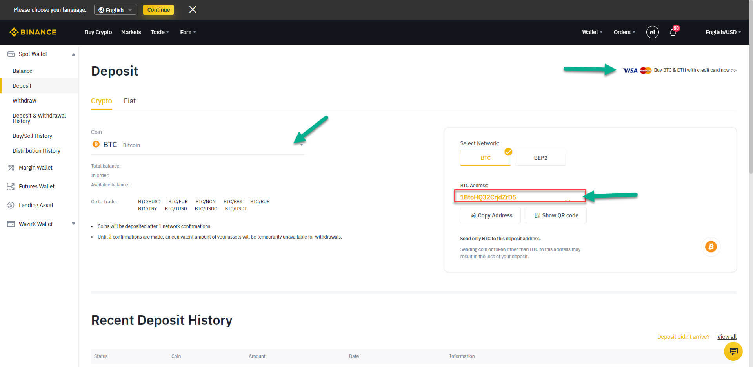Click the Date column header

(354, 356)
